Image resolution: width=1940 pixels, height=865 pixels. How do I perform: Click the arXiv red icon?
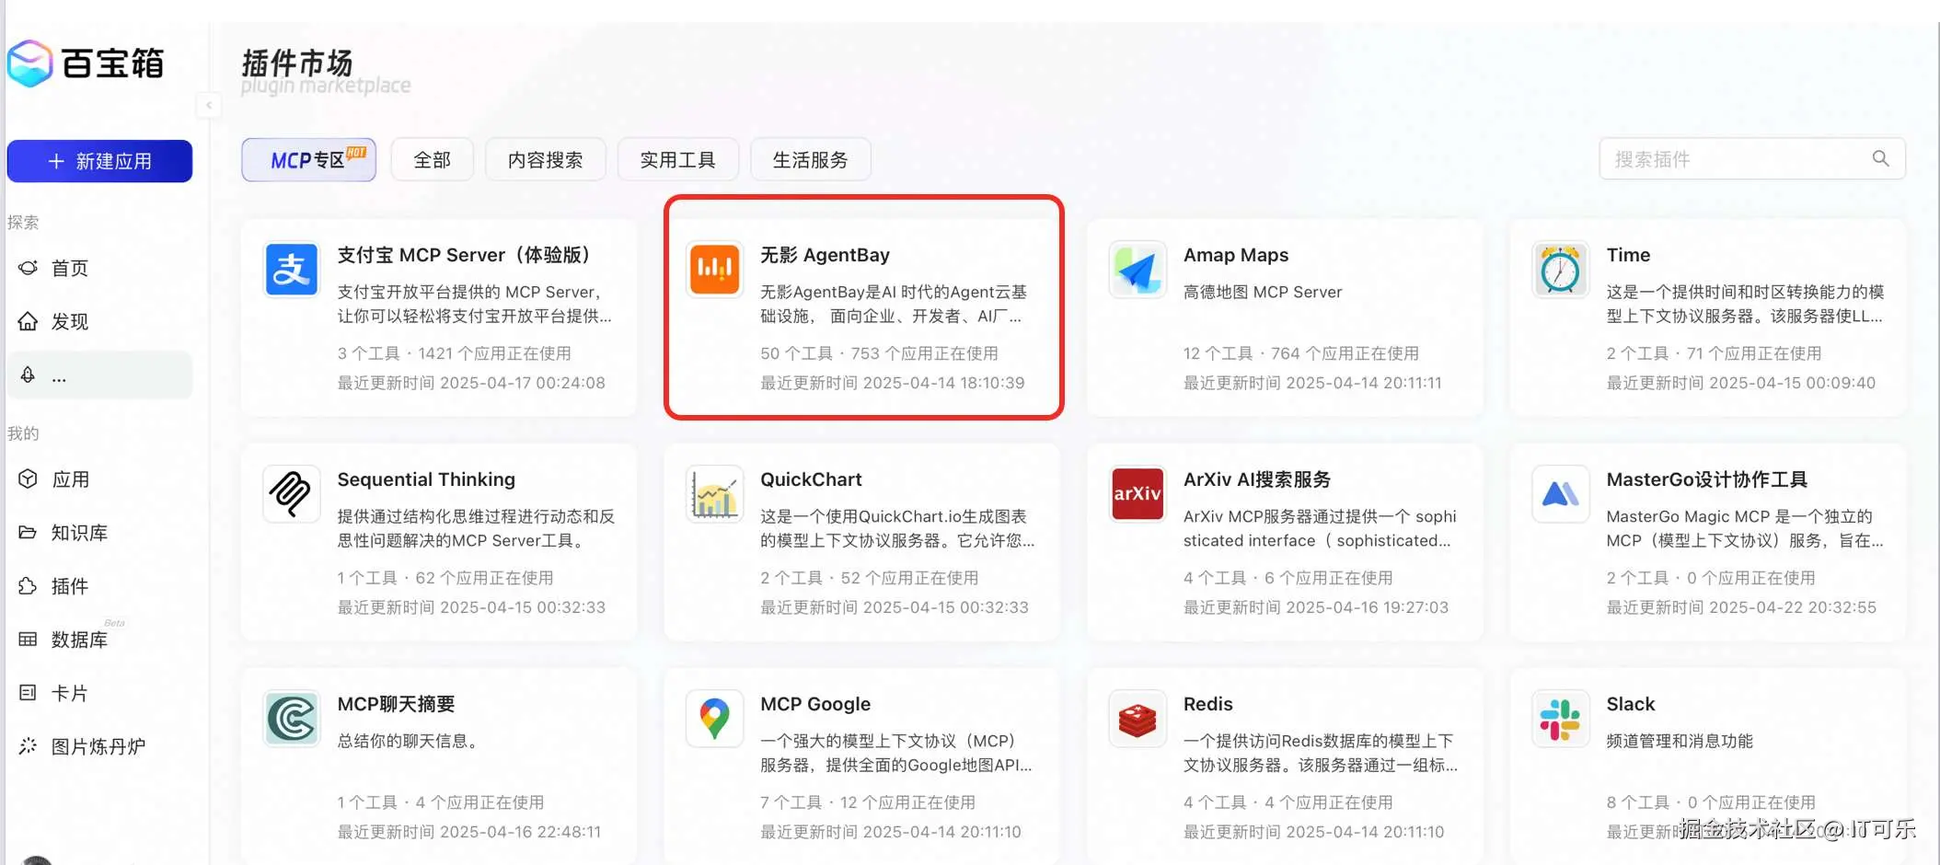(x=1137, y=494)
